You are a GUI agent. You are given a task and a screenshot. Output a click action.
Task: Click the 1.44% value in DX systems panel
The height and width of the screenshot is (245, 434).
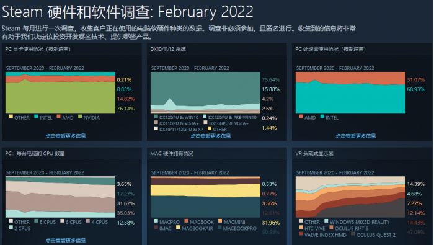click(269, 128)
